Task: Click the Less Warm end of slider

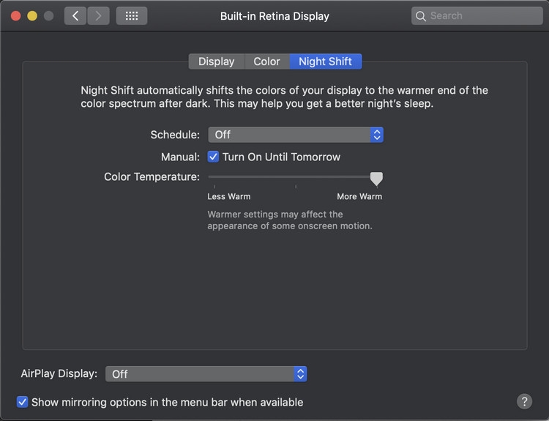Action: tap(209, 177)
